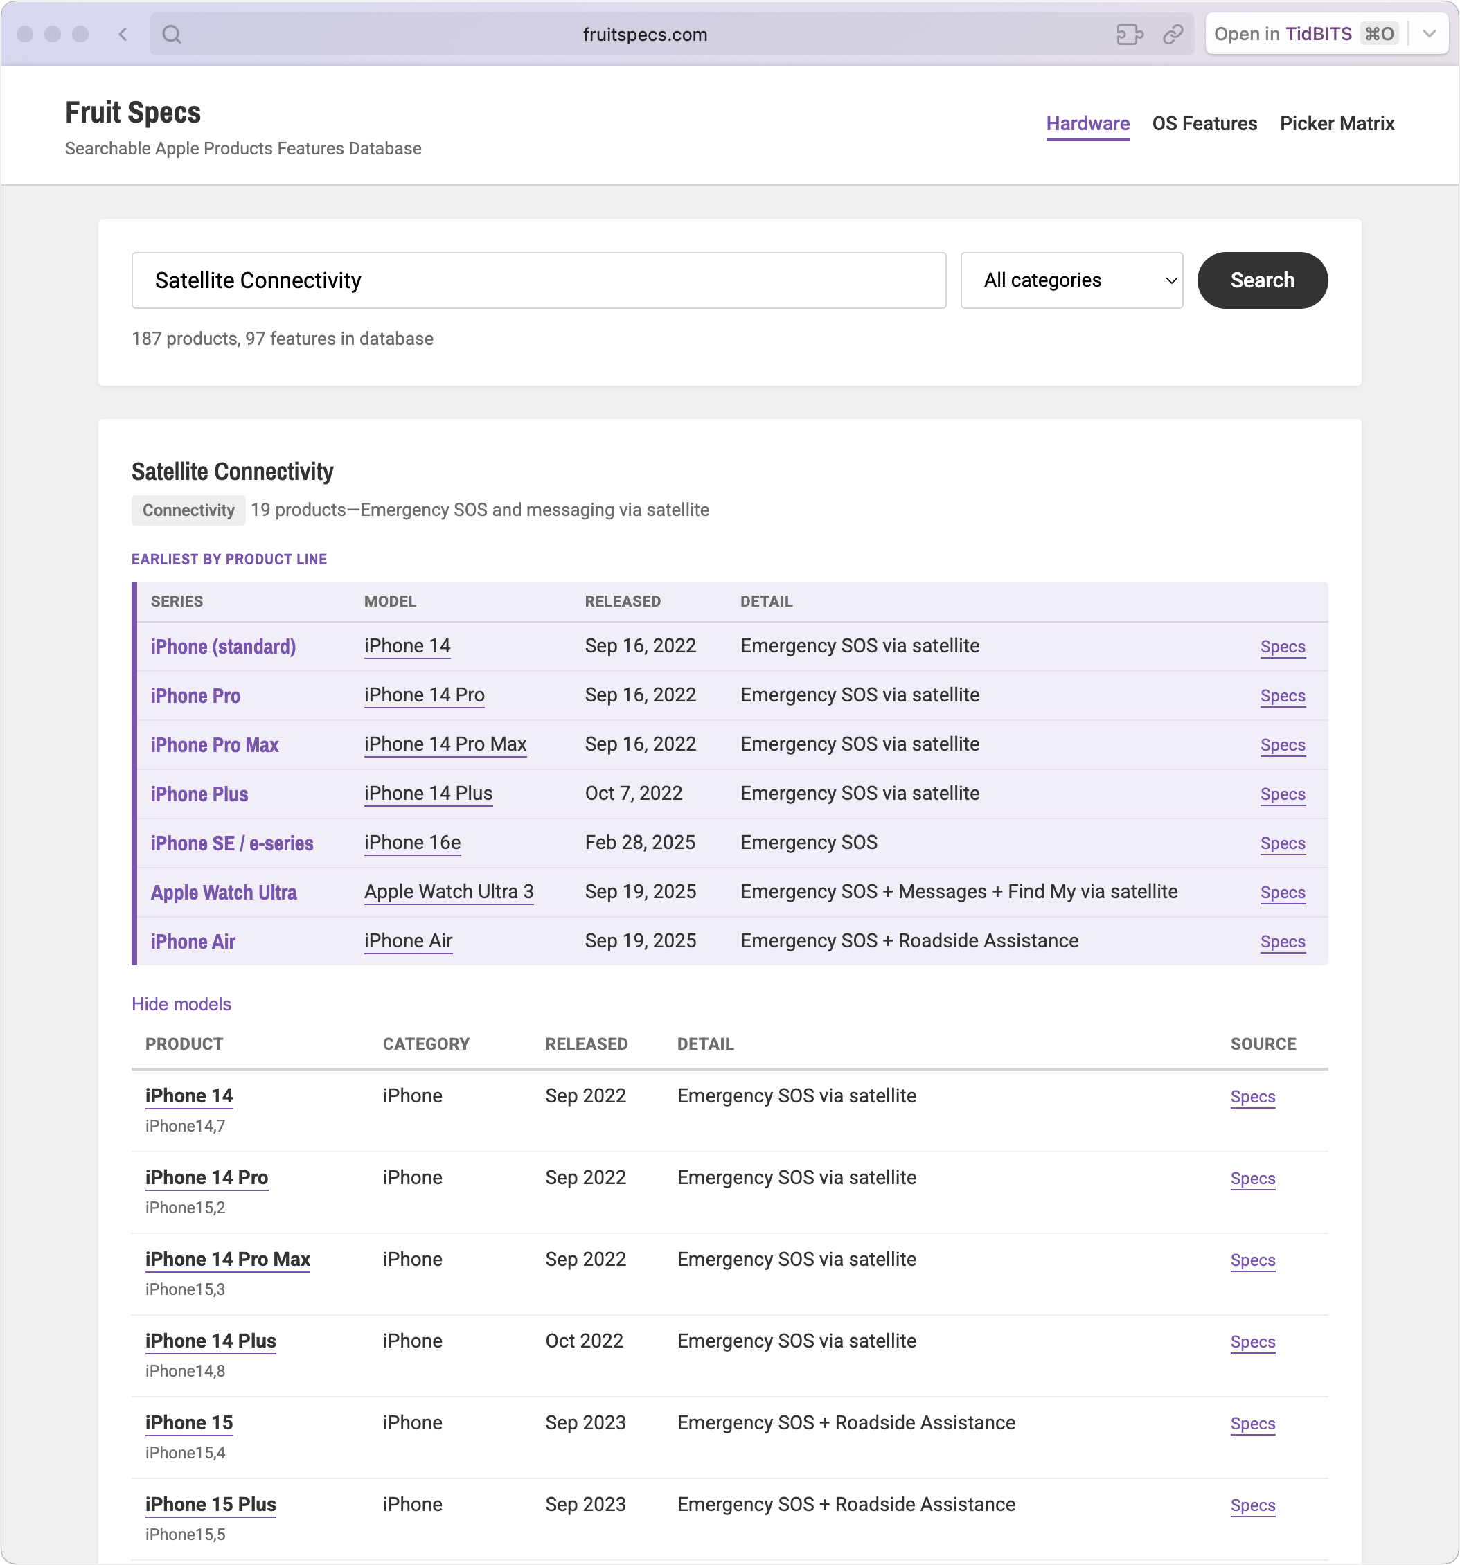Click '187 products, 97 features in database' text
The image size is (1460, 1565).
click(x=282, y=339)
